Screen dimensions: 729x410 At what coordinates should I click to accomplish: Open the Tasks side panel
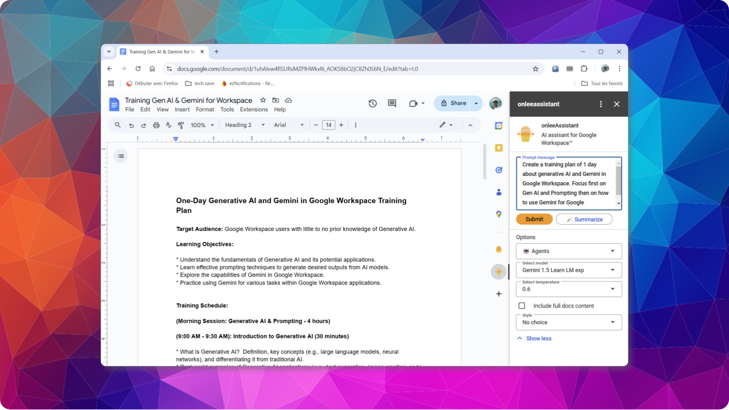point(499,170)
